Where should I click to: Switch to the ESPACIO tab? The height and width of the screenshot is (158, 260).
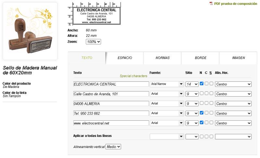click(x=125, y=58)
